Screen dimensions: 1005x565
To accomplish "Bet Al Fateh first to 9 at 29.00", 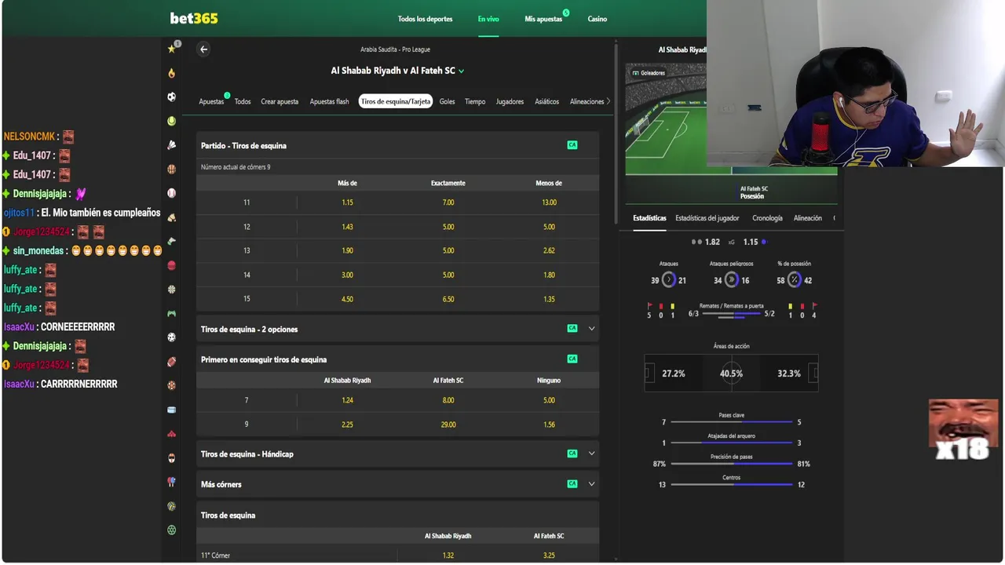I will 448,425.
